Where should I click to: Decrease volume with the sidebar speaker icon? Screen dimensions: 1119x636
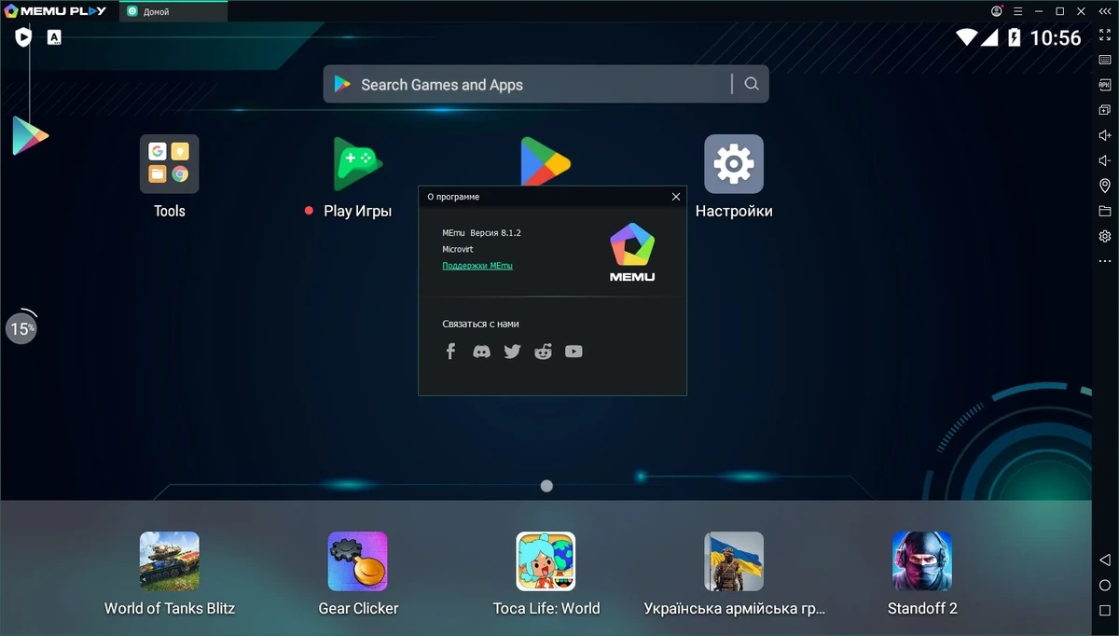coord(1105,160)
